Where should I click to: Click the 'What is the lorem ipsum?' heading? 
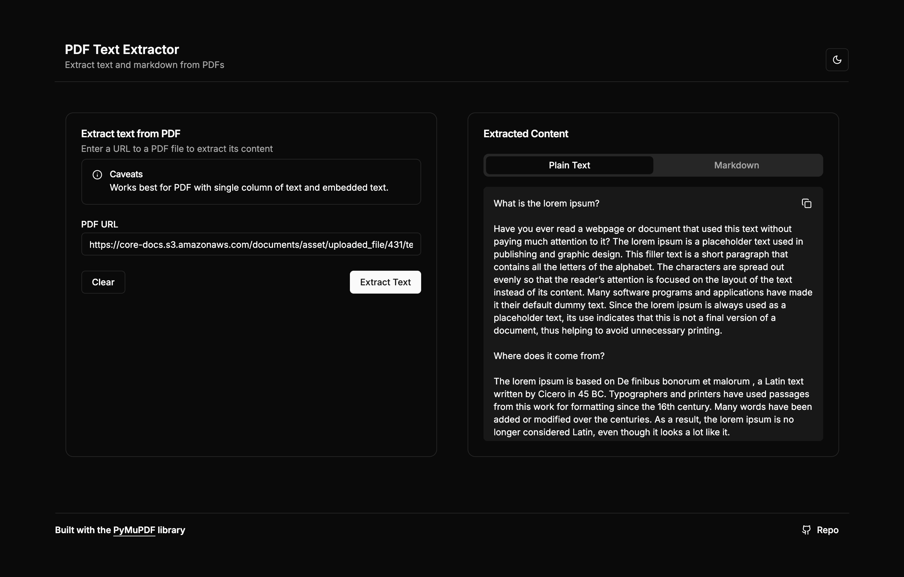click(546, 203)
